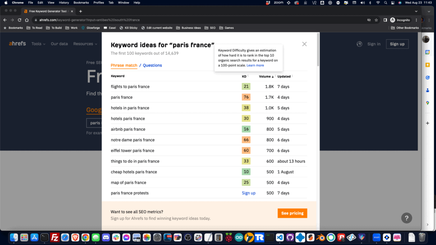Click the paris keyword input field behind dialog
The width and height of the screenshot is (436, 245).
(x=94, y=123)
